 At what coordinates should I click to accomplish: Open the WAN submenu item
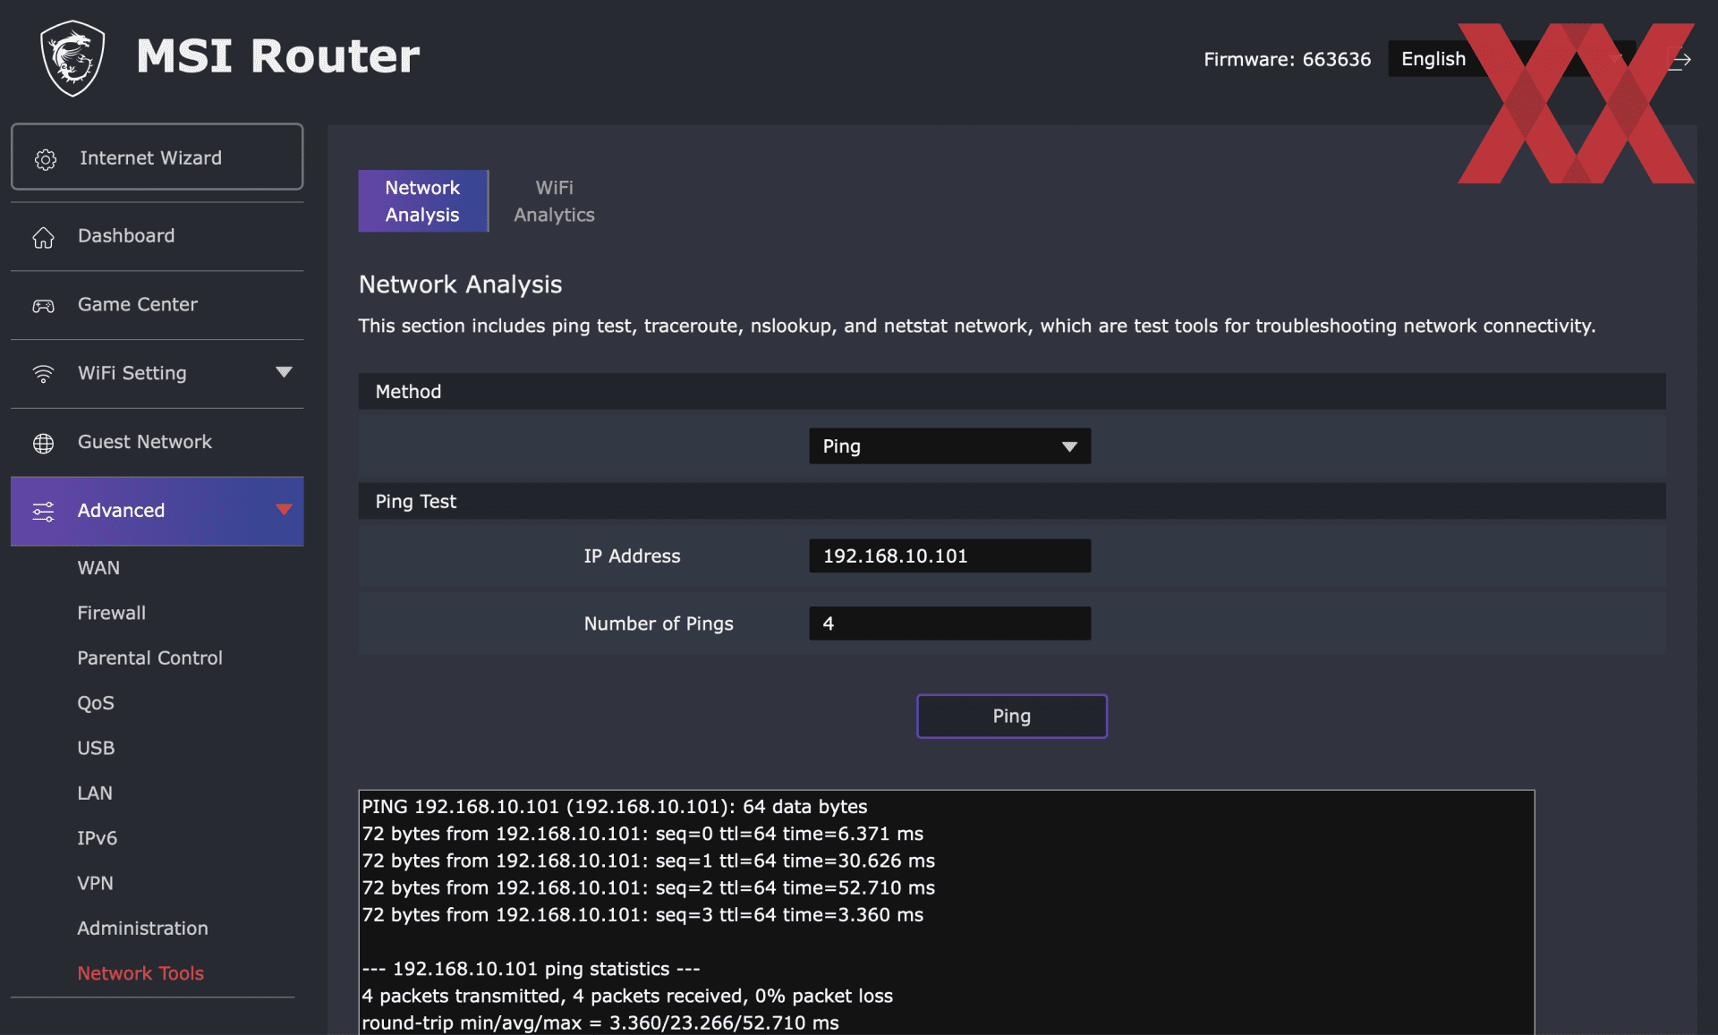(98, 568)
